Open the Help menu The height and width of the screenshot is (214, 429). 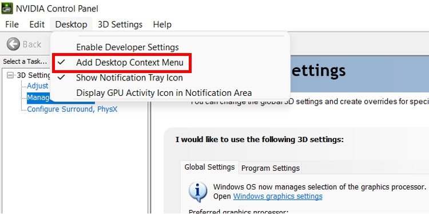[162, 25]
